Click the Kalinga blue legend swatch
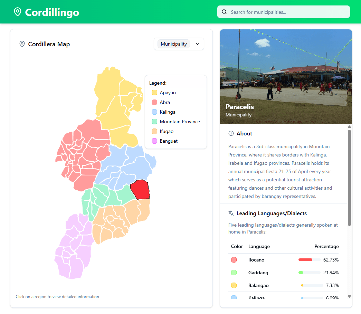Viewport: 361px width, 314px height. [x=154, y=112]
